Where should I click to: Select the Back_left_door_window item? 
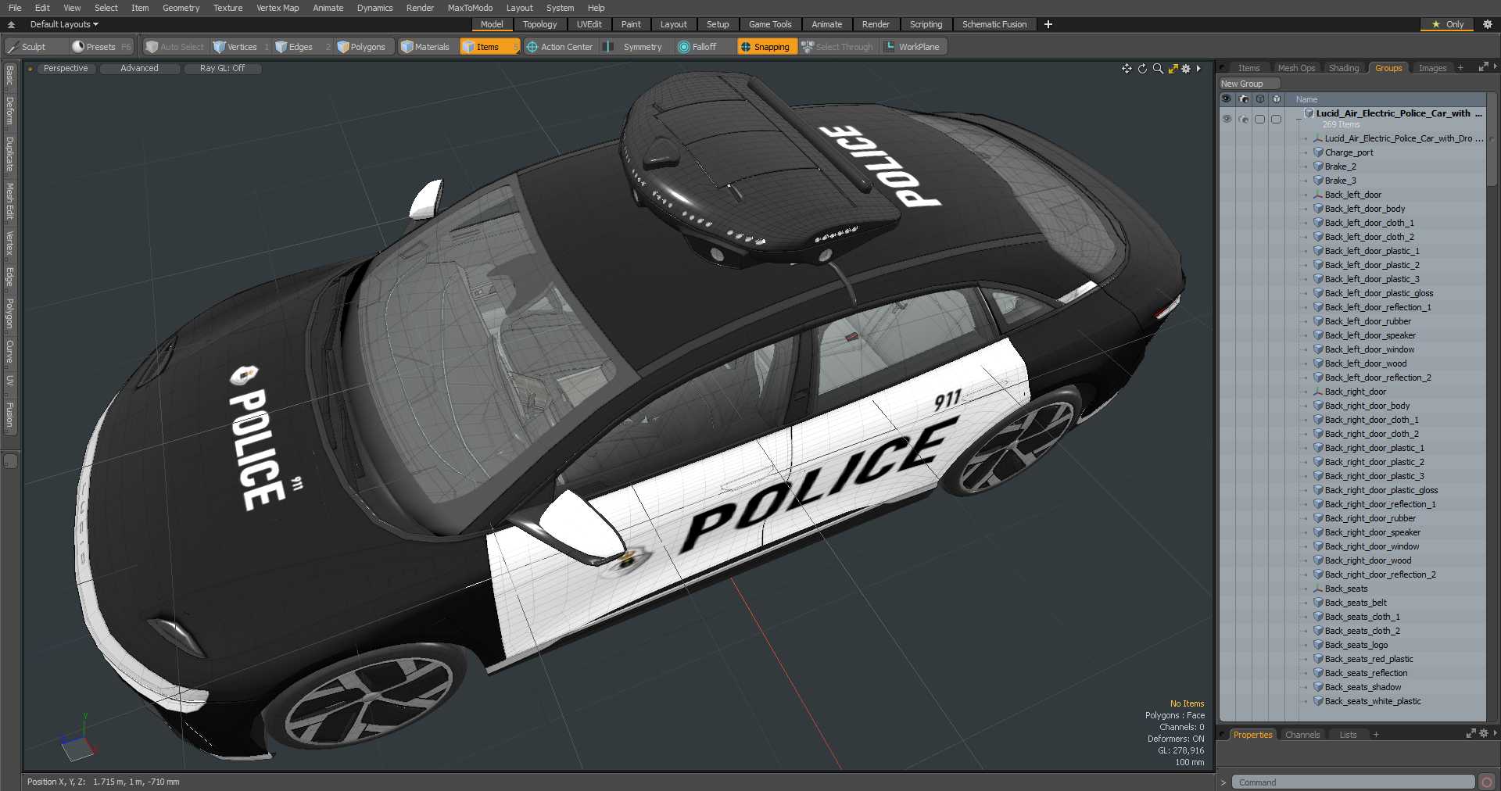(1369, 349)
